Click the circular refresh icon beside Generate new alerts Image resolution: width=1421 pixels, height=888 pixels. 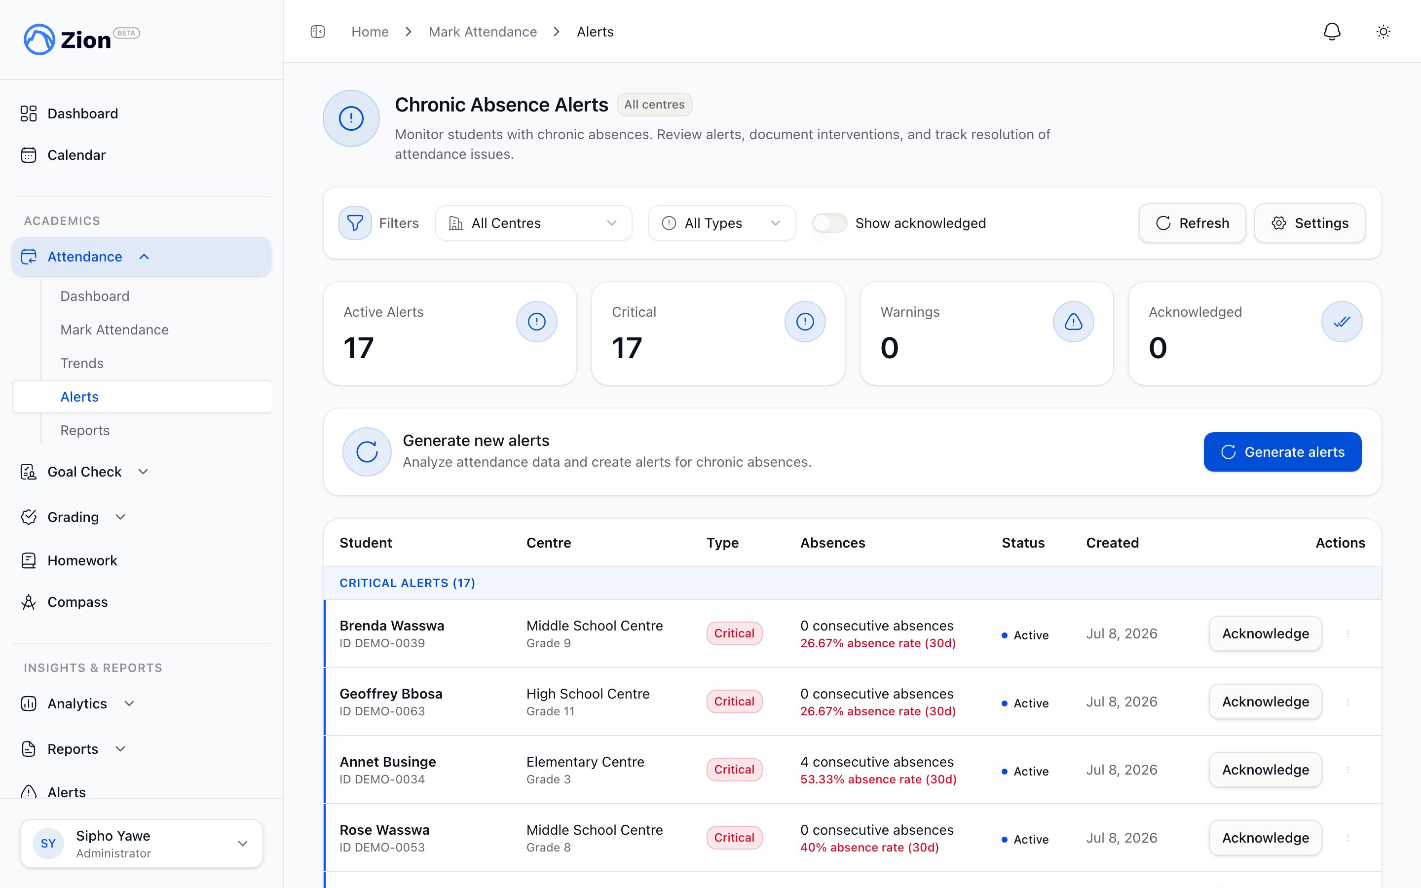[x=367, y=451]
